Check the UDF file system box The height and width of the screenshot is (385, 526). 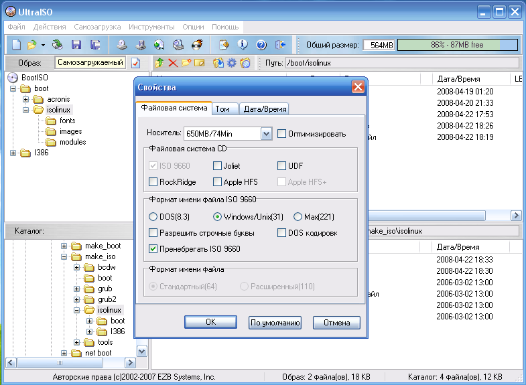point(282,165)
